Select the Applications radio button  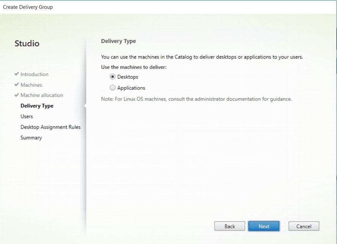coord(112,88)
